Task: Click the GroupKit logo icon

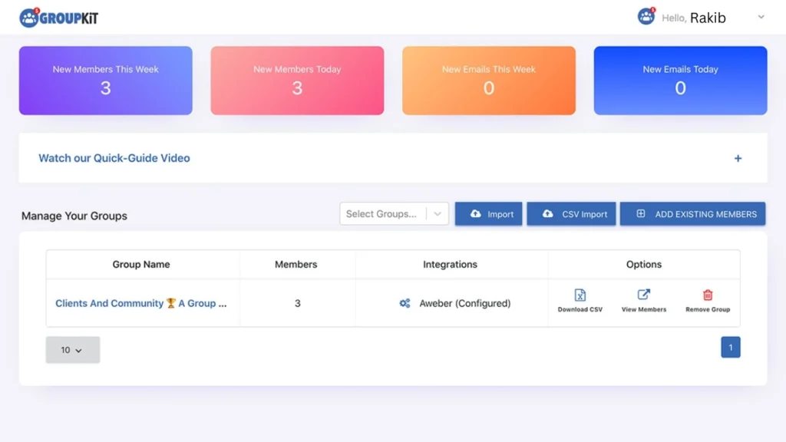Action: 29,18
